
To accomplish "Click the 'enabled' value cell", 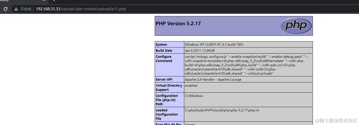I will (x=248, y=87).
